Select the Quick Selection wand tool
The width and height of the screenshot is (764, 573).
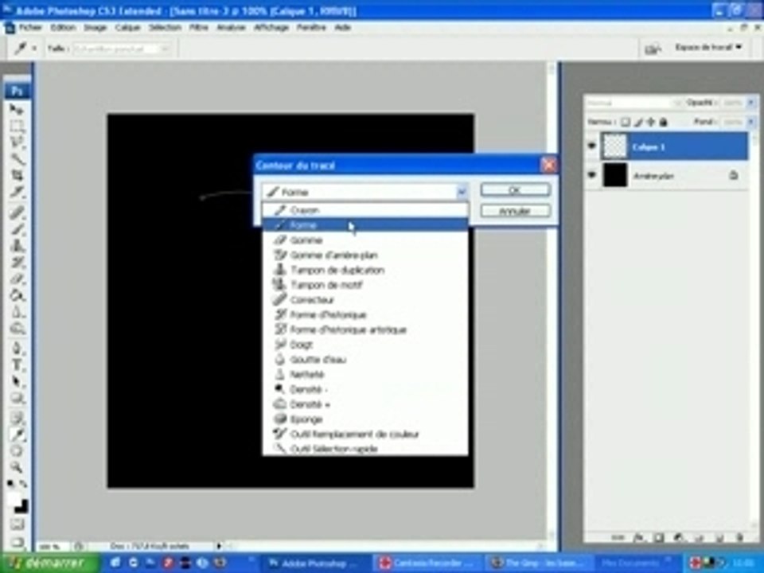[17, 159]
